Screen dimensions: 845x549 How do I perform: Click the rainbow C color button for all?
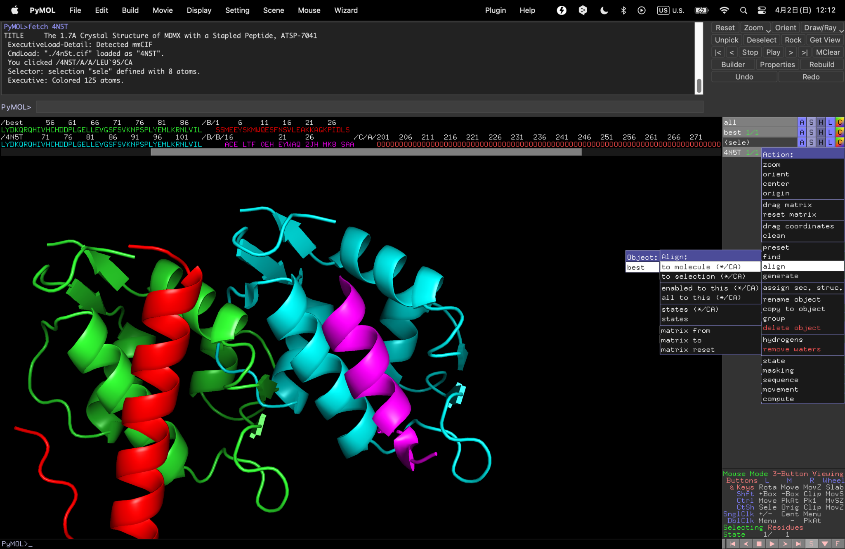[840, 122]
